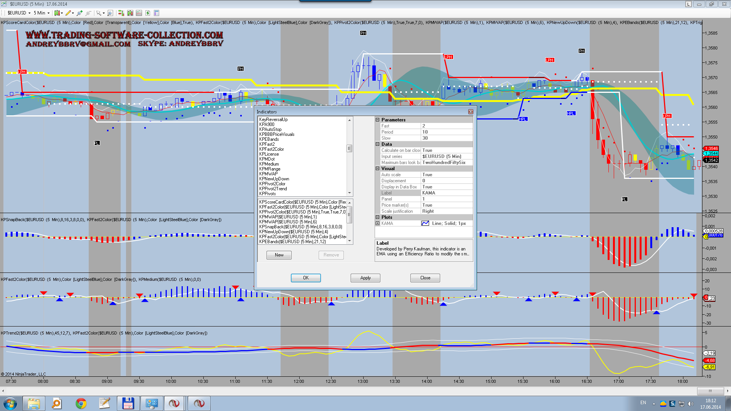Open the indicators toolbar icon
The width and height of the screenshot is (731, 411).
pyautogui.click(x=139, y=13)
